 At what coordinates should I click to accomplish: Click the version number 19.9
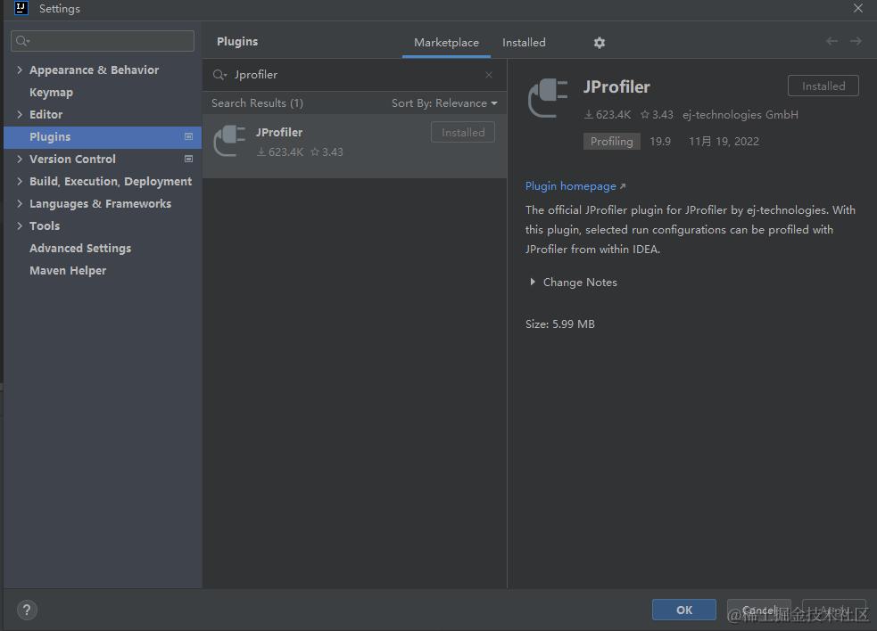pyautogui.click(x=660, y=142)
